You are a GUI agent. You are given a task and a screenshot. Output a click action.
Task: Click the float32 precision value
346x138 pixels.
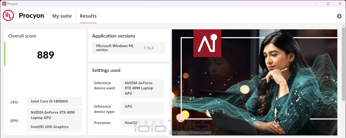coord(142,123)
